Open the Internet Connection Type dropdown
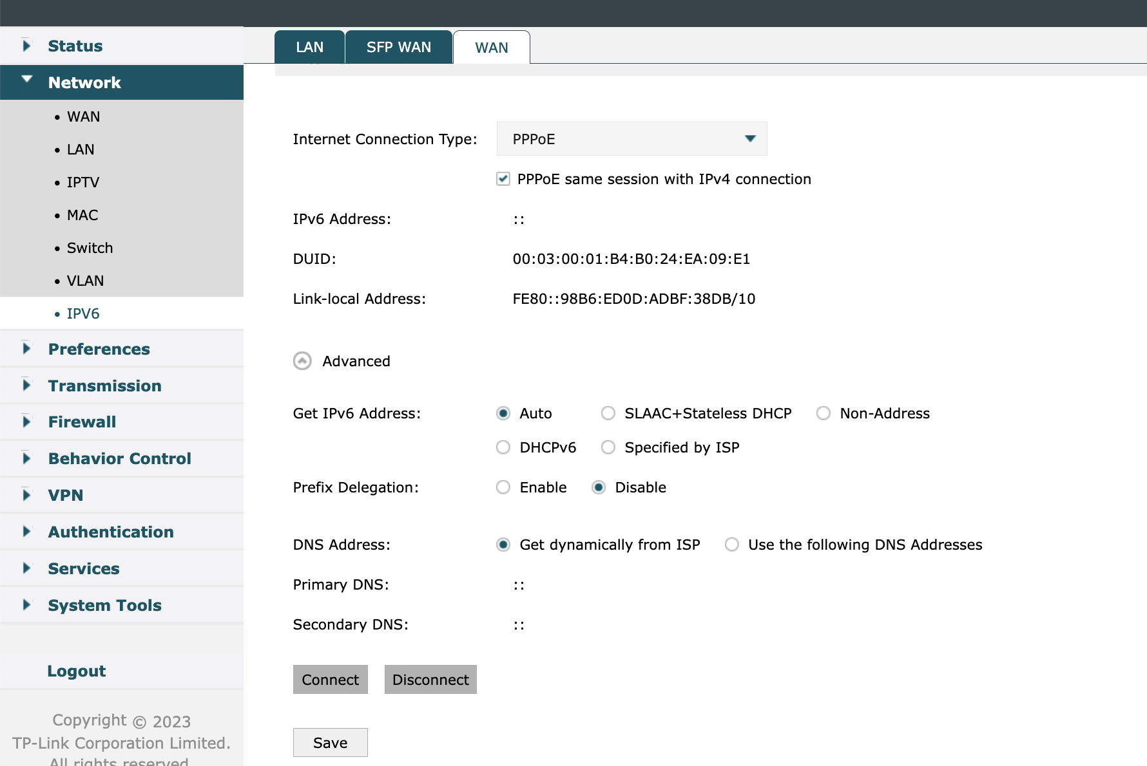The image size is (1147, 766). (x=631, y=138)
